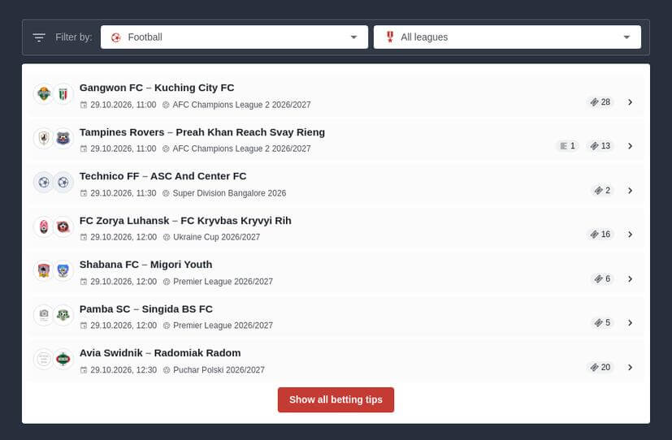Click chevron arrow on FC Zorya Luhansk row
Screen dimensions: 672x440
click(x=630, y=234)
